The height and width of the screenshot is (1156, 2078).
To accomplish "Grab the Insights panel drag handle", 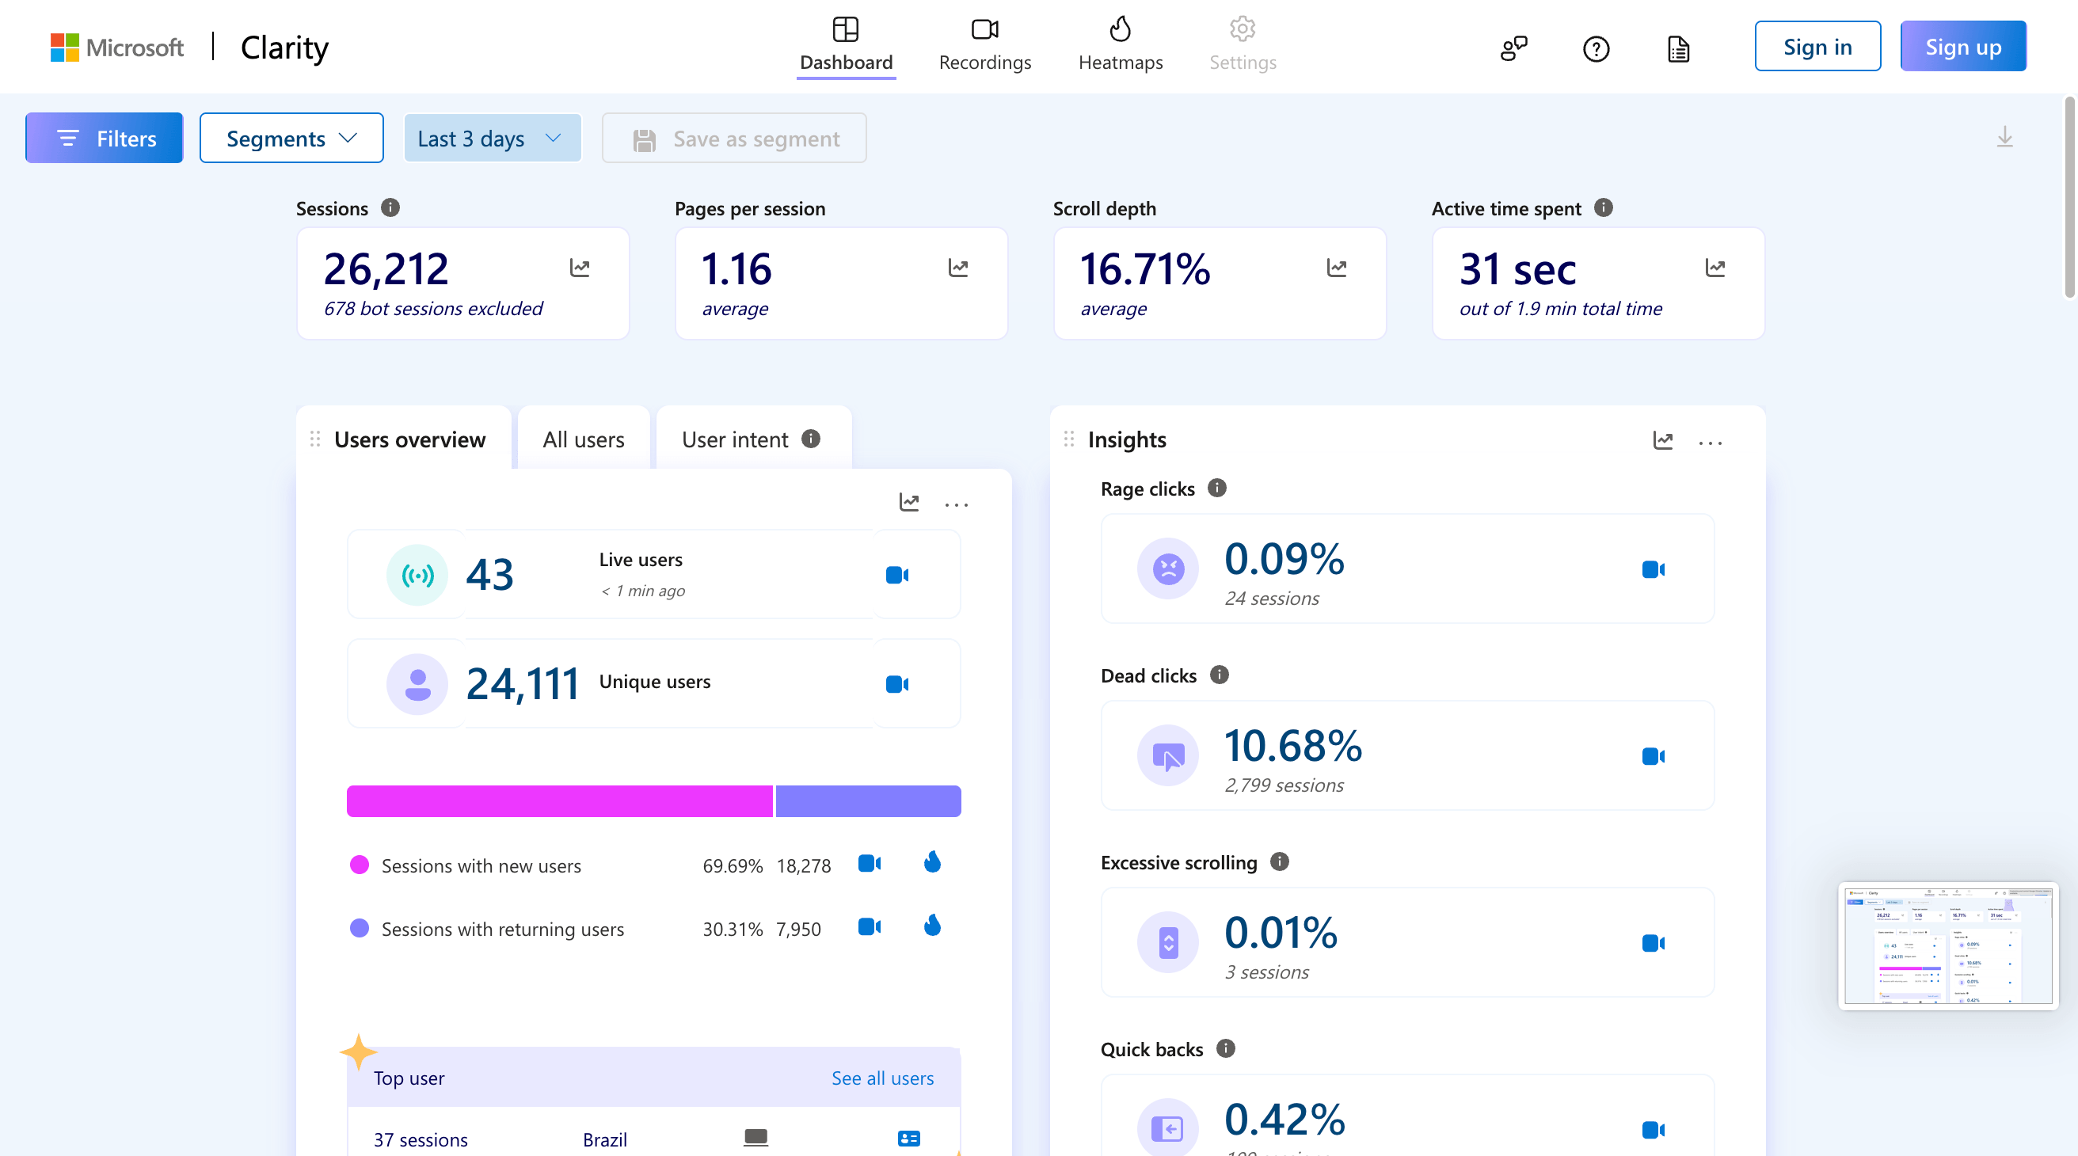I will pyautogui.click(x=1069, y=439).
